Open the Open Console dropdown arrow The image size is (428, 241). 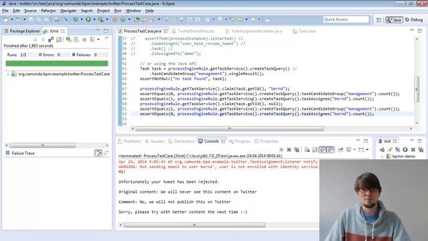(x=367, y=149)
